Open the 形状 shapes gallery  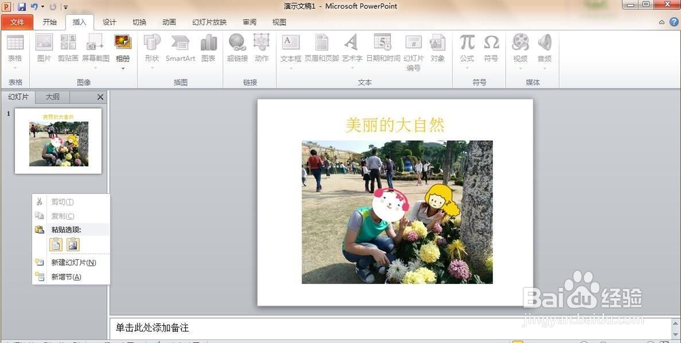[152, 51]
